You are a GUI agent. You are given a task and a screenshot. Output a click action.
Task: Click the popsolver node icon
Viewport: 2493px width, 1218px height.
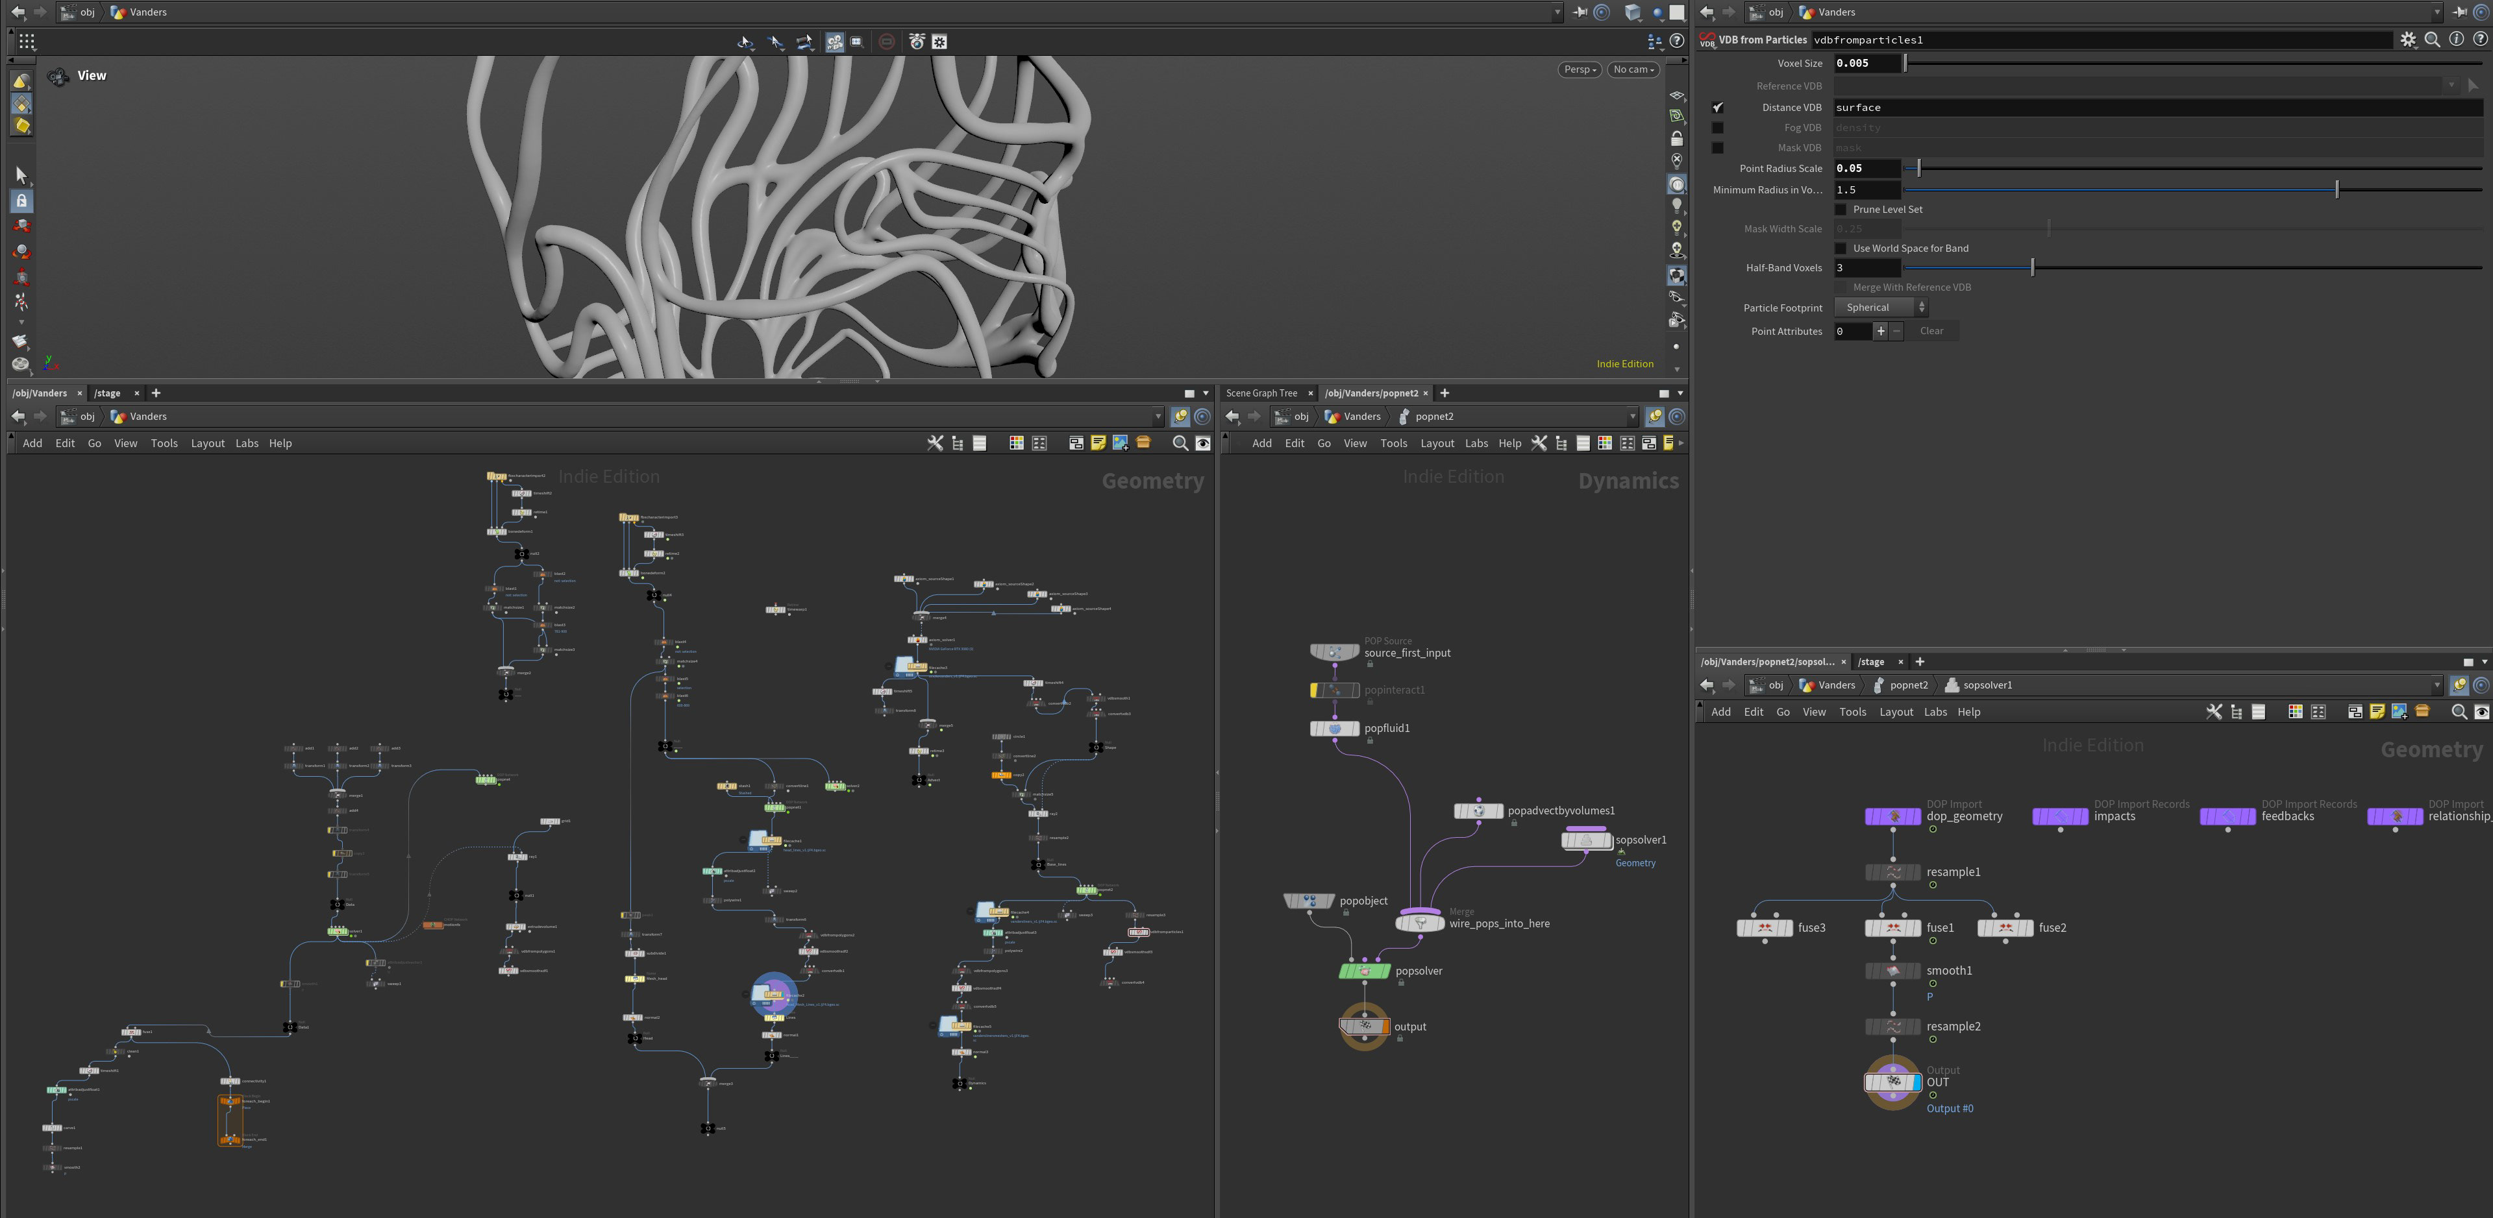[1363, 971]
